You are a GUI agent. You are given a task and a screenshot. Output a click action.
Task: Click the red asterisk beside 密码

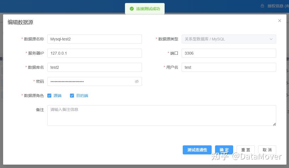34,81
